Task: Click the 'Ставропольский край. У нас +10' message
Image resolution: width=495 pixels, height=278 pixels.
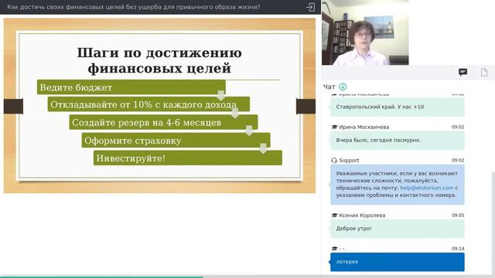Action: tap(397, 107)
